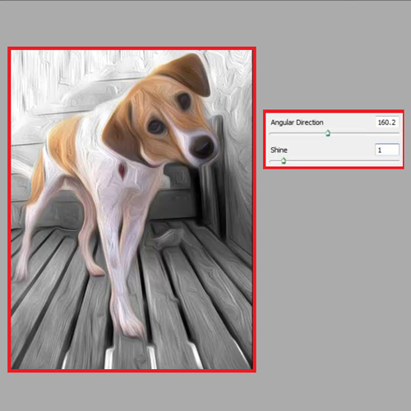Click the Shine slider handle
The image size is (411, 411).
(x=284, y=160)
